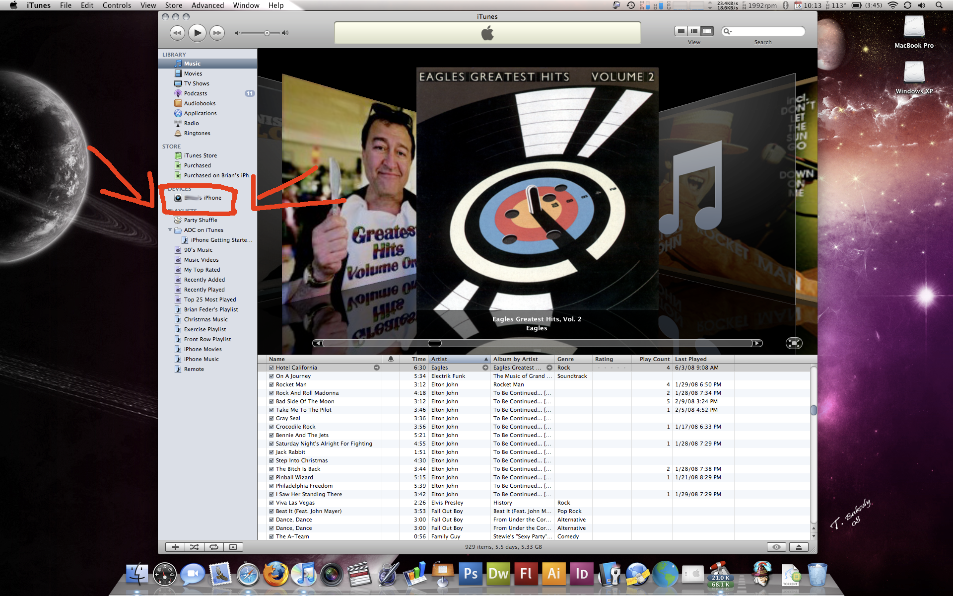The height and width of the screenshot is (596, 953).
Task: Show the album artwork pane
Action: pos(233,547)
